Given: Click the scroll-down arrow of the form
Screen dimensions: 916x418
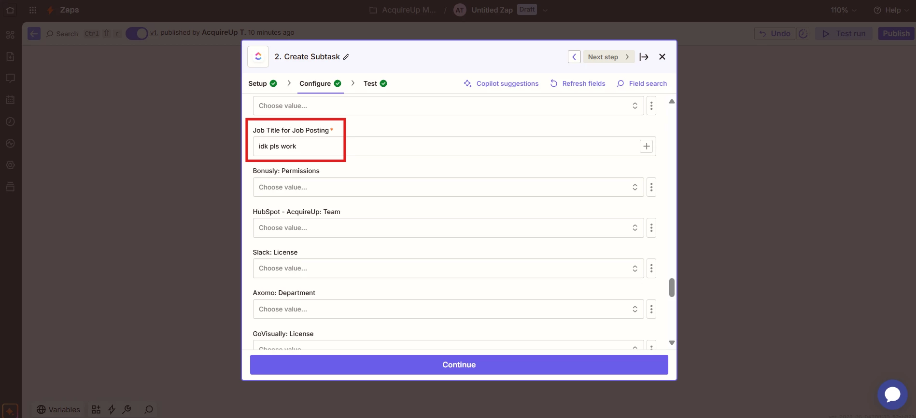Looking at the screenshot, I should (x=671, y=343).
